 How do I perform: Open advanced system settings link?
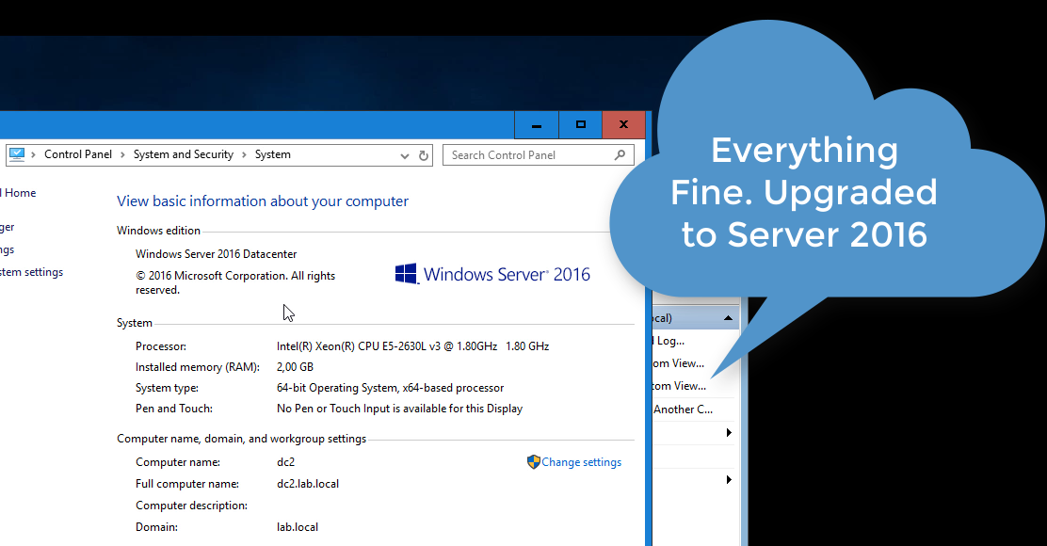[x=31, y=272]
